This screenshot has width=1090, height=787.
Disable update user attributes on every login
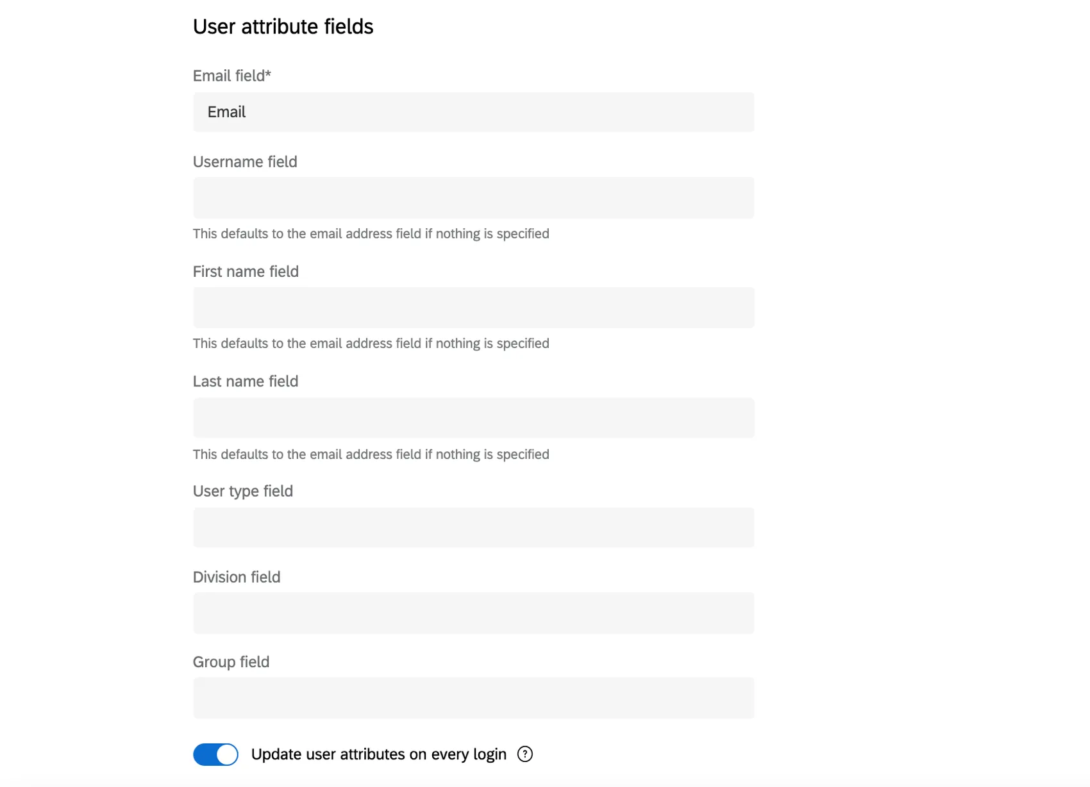[x=215, y=754]
